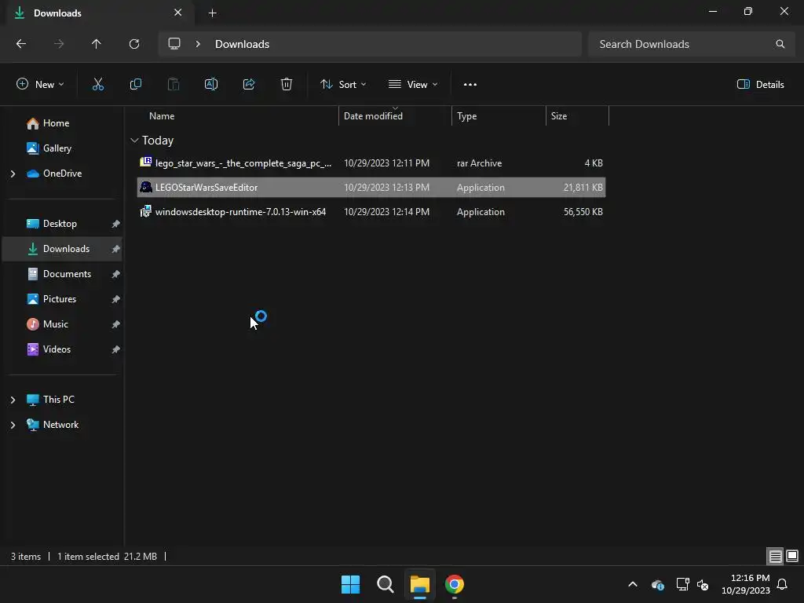Expand Network tree node

pos(13,425)
